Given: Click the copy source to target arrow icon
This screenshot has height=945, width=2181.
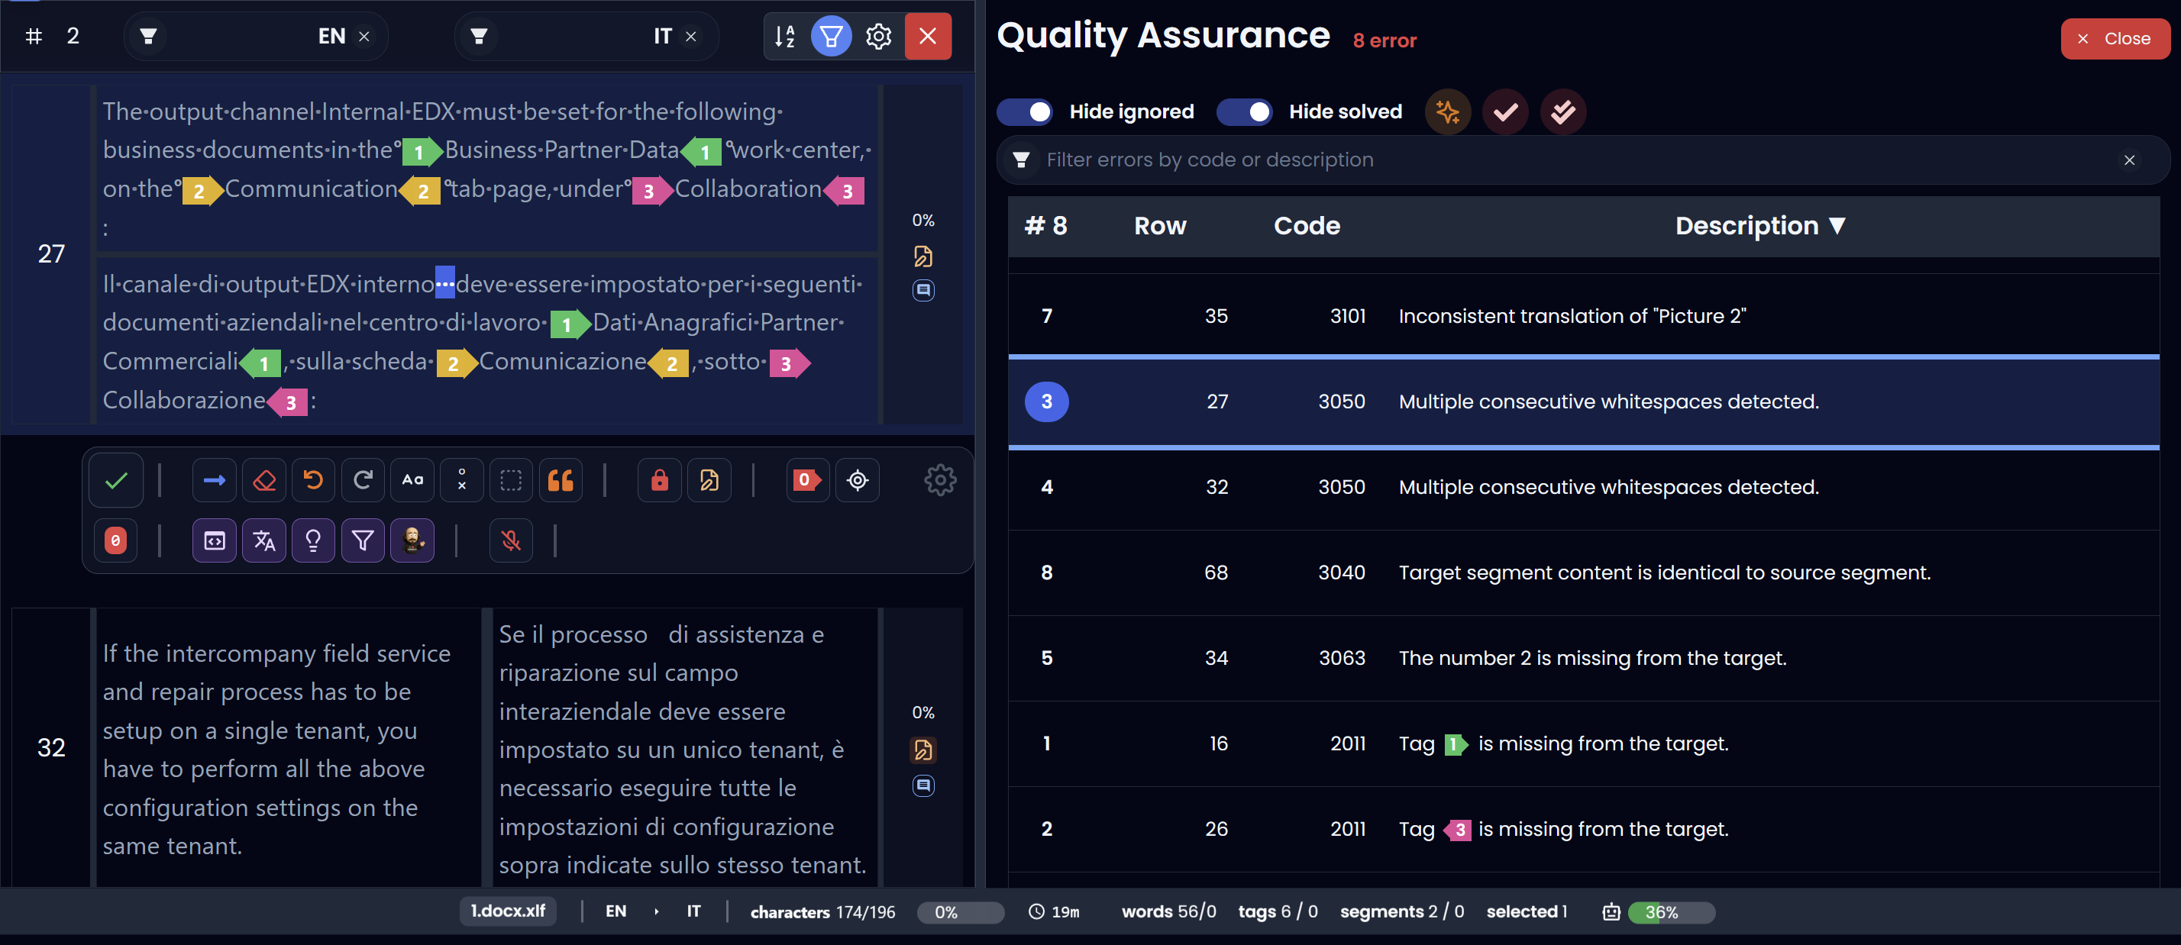Looking at the screenshot, I should [214, 479].
